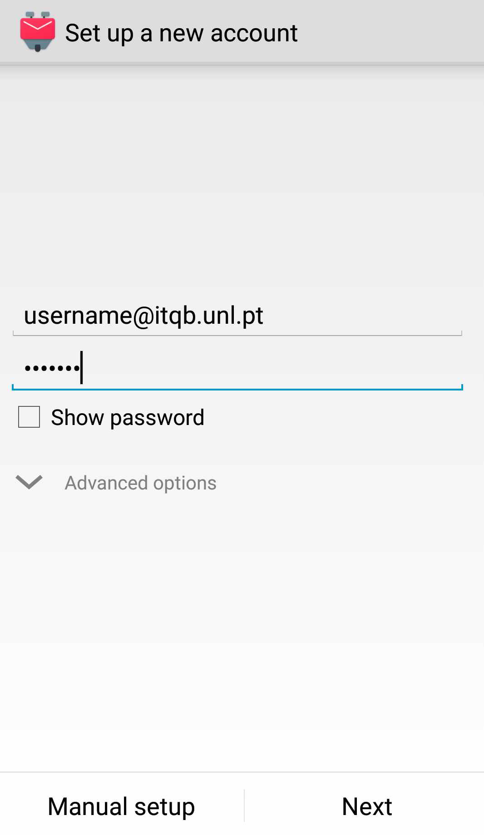Screen dimensions: 484x835
Task: Tap the K-9 Mail envelope icon
Action: click(x=38, y=31)
